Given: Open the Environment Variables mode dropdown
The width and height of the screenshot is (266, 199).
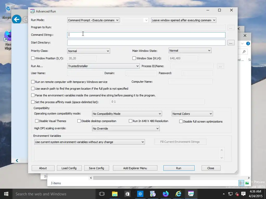Looking at the screenshot, I should [89, 142].
